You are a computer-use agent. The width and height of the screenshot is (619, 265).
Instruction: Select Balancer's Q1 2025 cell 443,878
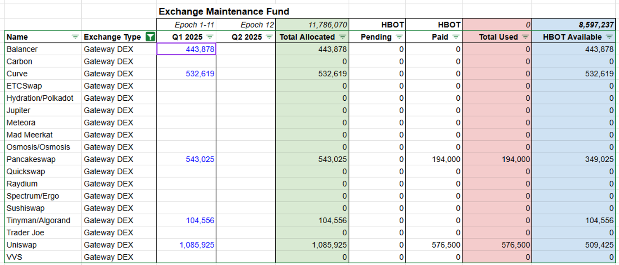(187, 49)
